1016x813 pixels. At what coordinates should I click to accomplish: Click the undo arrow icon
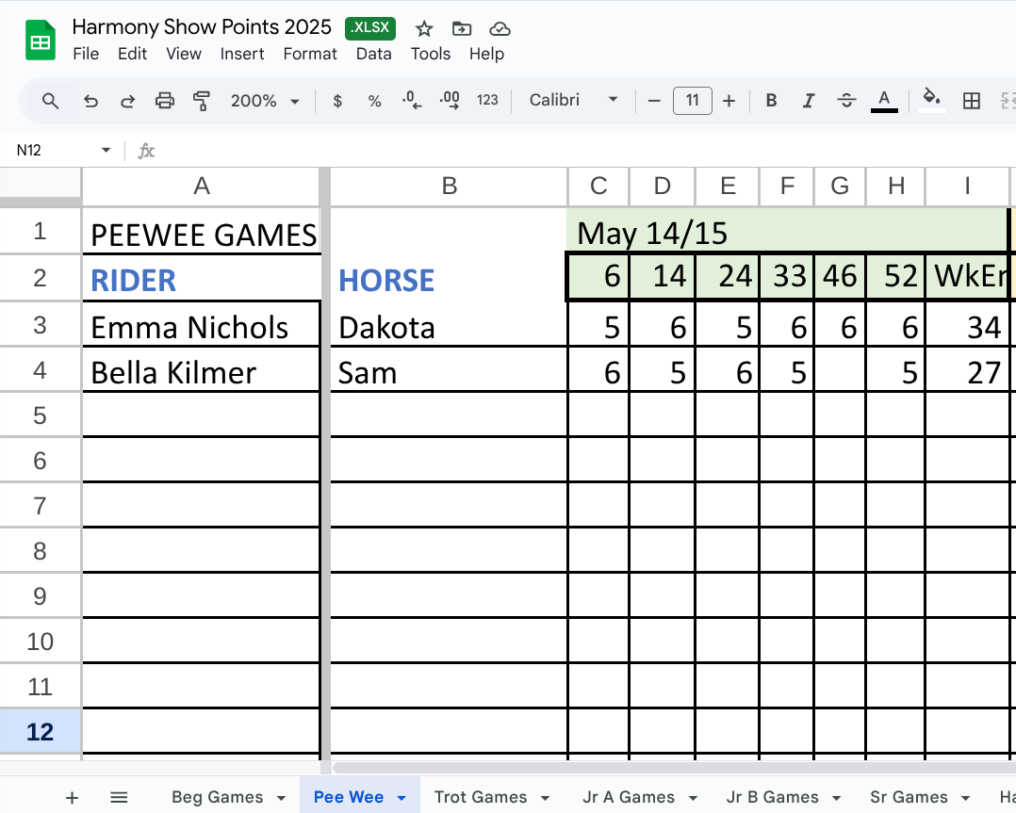pyautogui.click(x=90, y=101)
